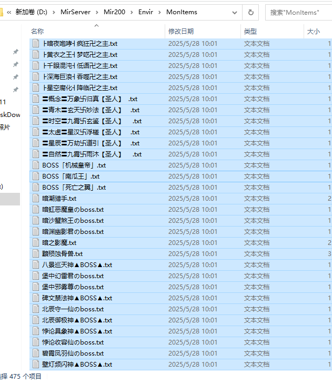Screen dimensions: 332x383
Task: Click the file icon of 暗沙蟹煞王のboss.txt
Action: 36,221
